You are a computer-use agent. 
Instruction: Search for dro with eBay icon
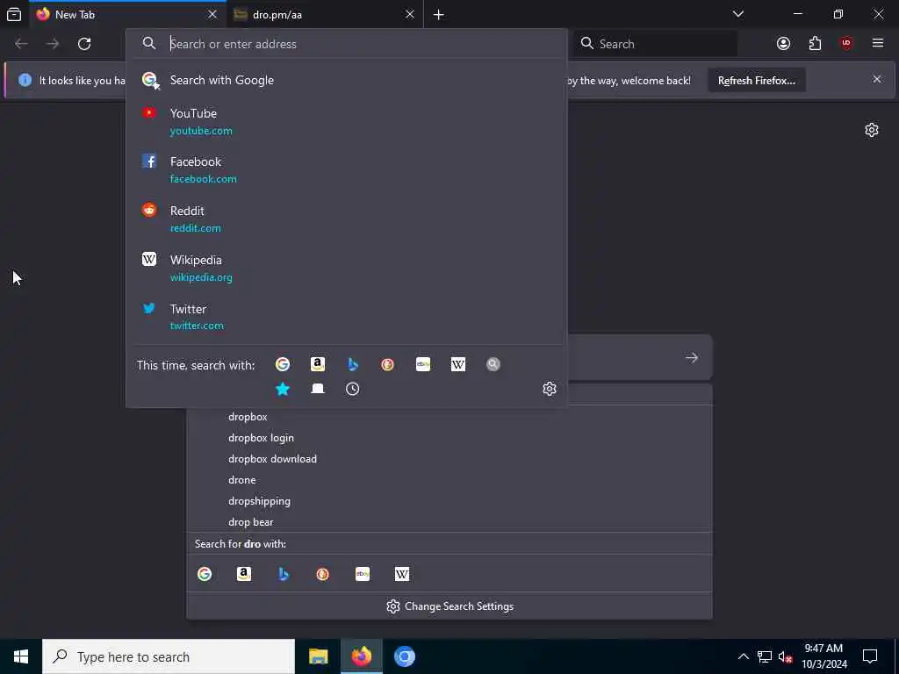363,574
